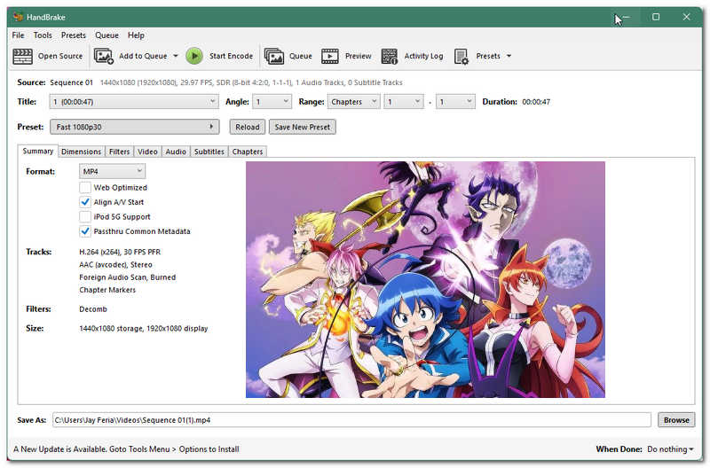Viewport: 710px width, 468px height.
Task: Click the Save New Preset button
Action: pyautogui.click(x=302, y=127)
